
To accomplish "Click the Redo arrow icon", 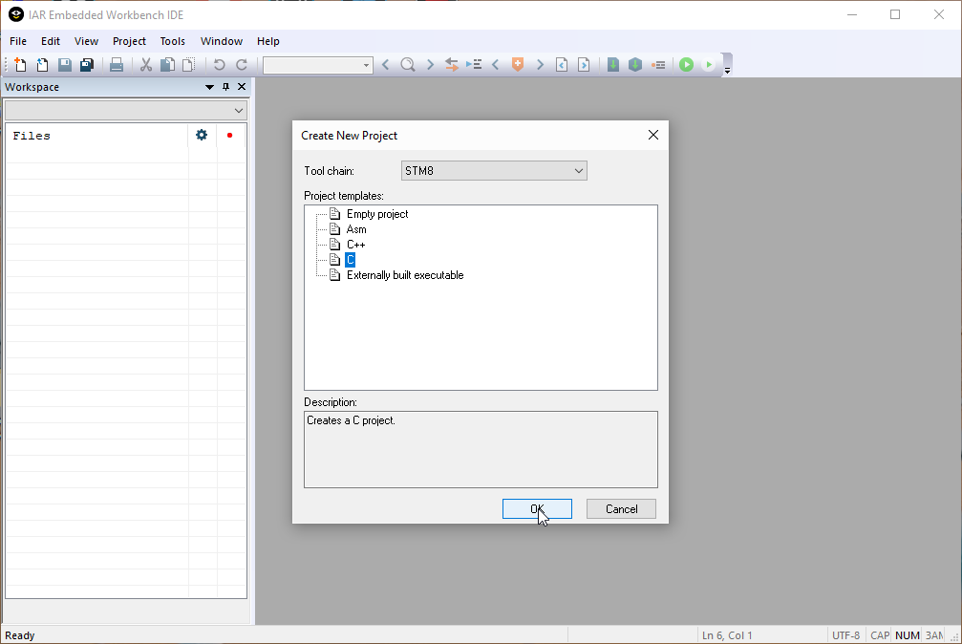I will point(242,64).
